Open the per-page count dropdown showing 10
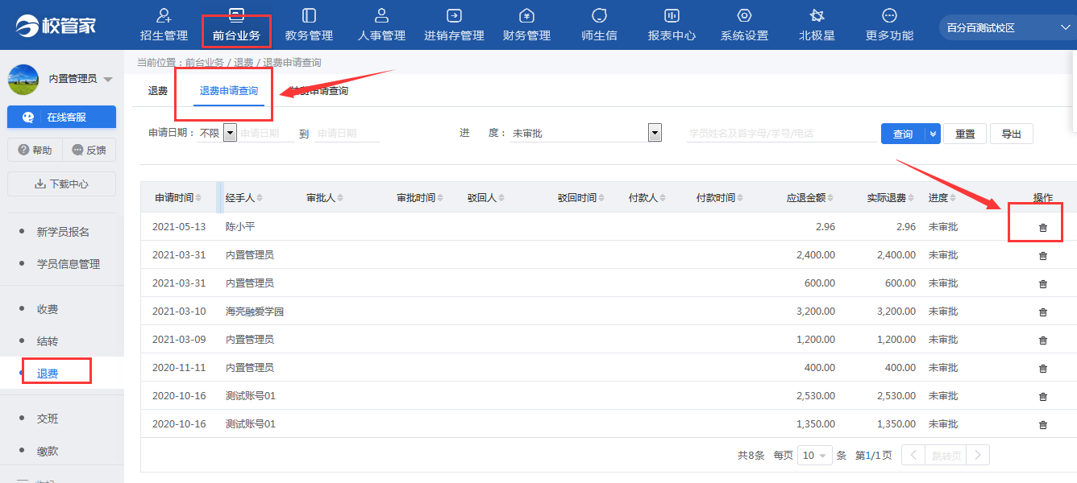This screenshot has height=483, width=1077. pyautogui.click(x=814, y=455)
